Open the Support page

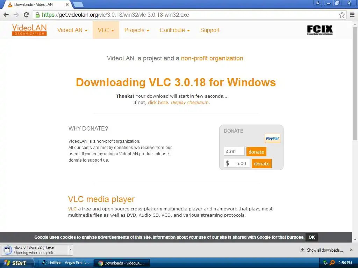(x=210, y=30)
